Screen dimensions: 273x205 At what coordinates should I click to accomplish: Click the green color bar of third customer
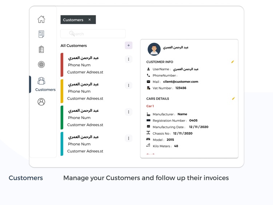(62, 117)
